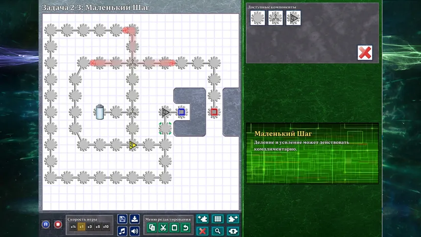Set game speed to x1
This screenshot has width=421, height=237.
[81, 227]
